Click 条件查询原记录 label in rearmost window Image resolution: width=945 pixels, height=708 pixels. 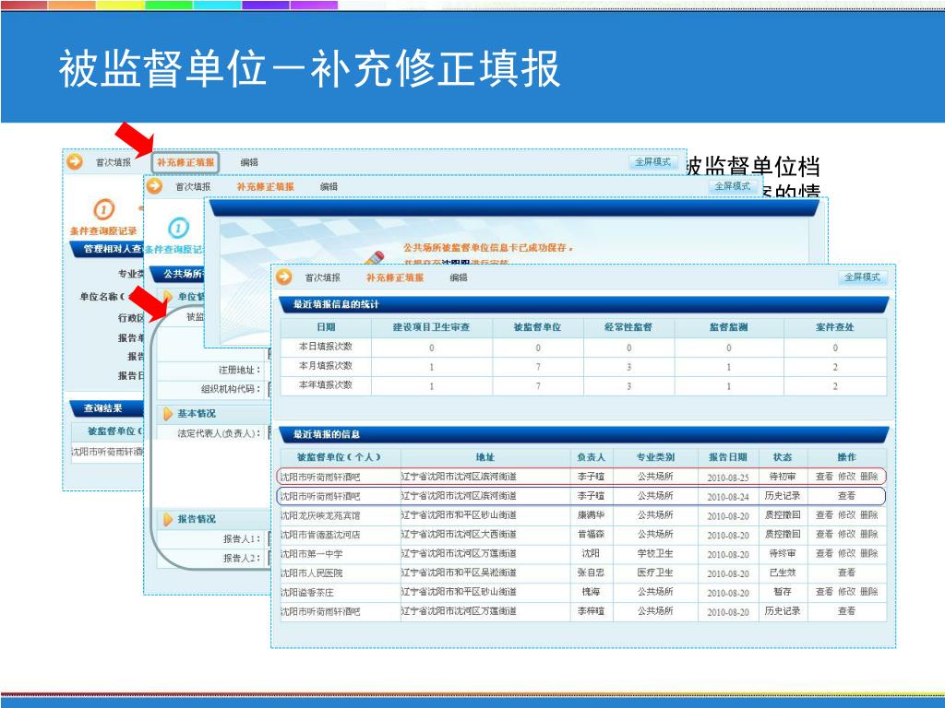(x=103, y=230)
